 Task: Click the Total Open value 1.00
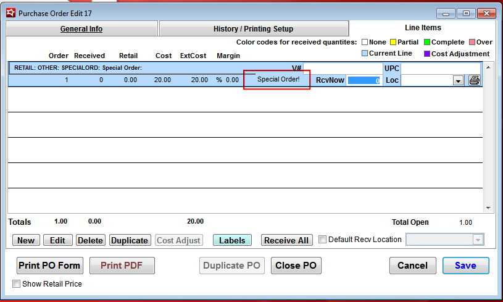click(x=465, y=222)
